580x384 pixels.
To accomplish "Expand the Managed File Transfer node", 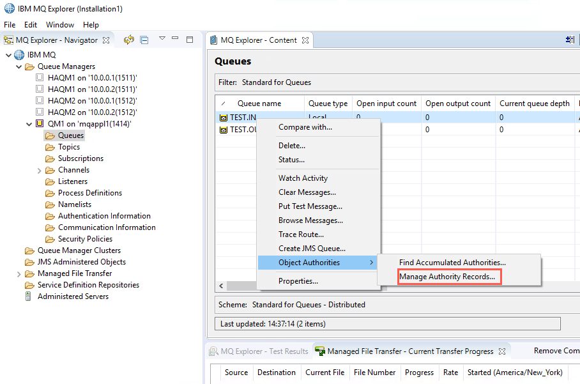I will click(x=19, y=274).
